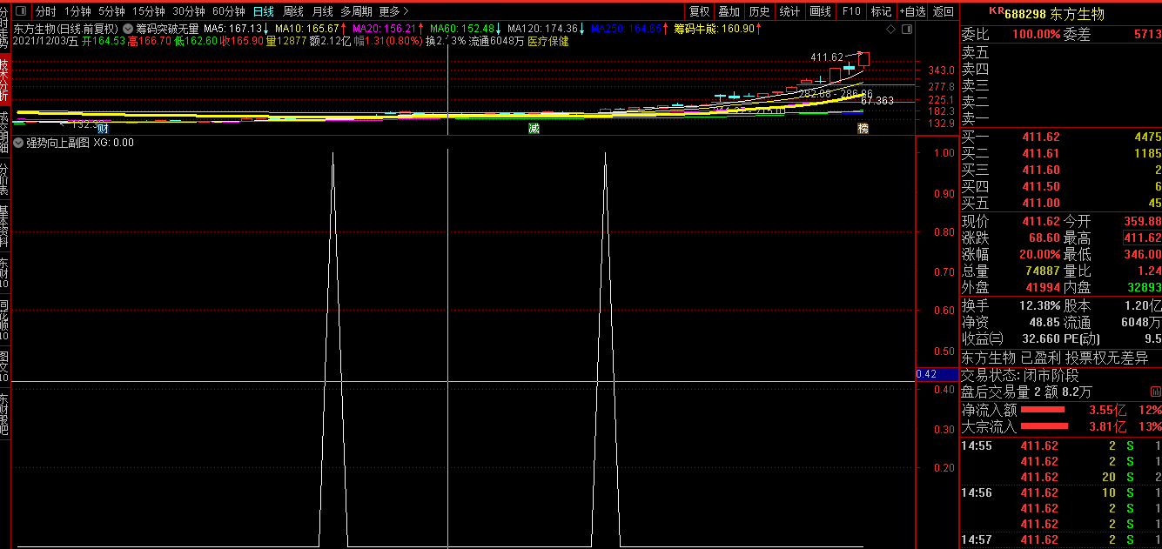Switch to the 分时 period tab
Image resolution: width=1162 pixels, height=549 pixels.
click(45, 11)
